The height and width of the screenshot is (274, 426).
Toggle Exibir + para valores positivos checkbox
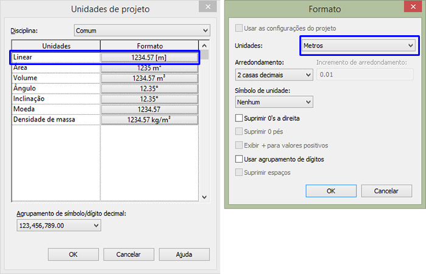[239, 145]
